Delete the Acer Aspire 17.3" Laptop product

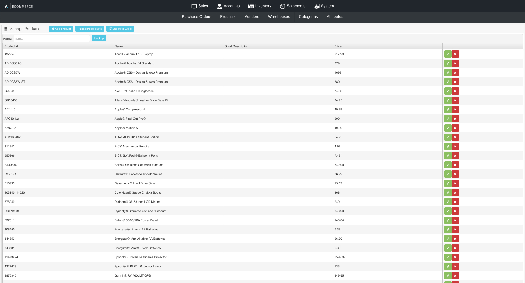point(455,54)
